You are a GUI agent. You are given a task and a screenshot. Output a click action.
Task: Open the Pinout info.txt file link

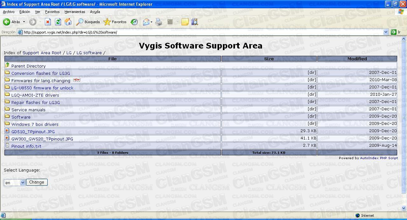[x=26, y=146]
